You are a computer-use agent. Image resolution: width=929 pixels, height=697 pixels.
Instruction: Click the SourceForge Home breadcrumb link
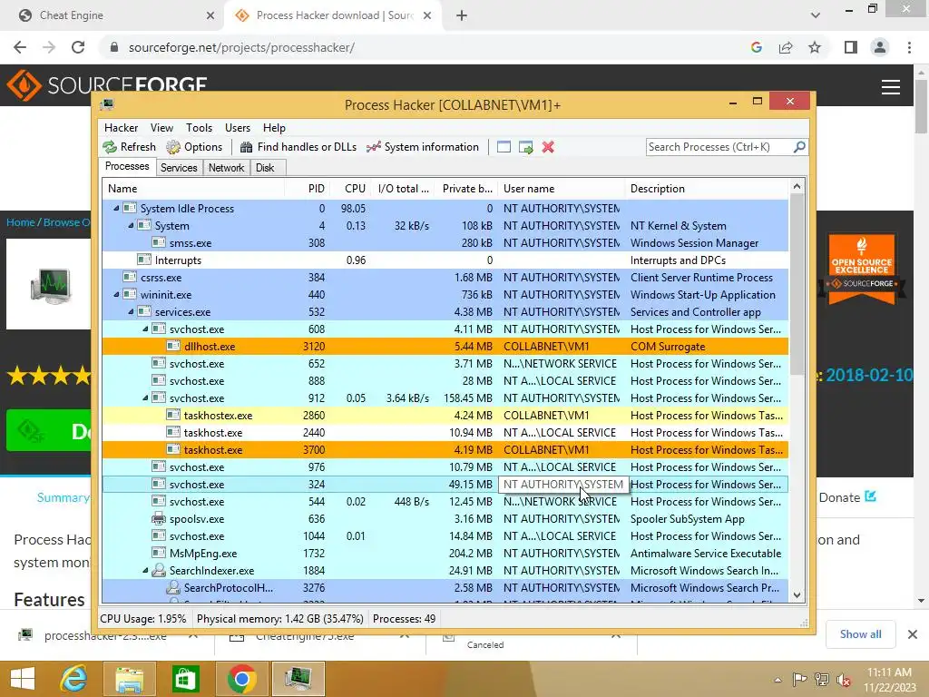(x=20, y=222)
